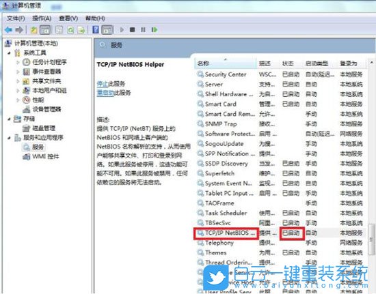Image resolution: width=376 pixels, height=294 pixels.
Task: Pause the service with the pause icon
Action: click(x=143, y=29)
